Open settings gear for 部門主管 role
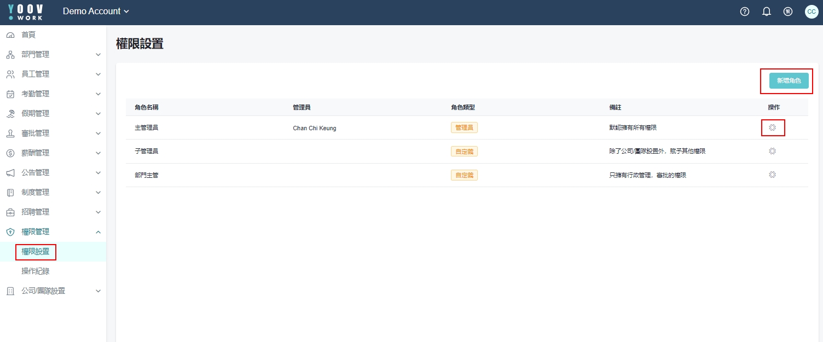Image resolution: width=823 pixels, height=342 pixels. point(772,175)
